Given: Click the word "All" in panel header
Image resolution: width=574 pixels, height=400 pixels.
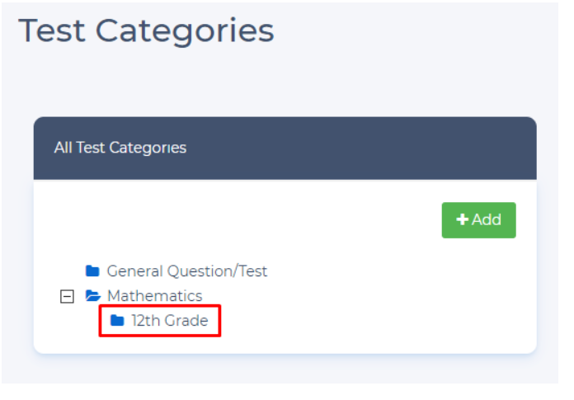Looking at the screenshot, I should tap(61, 148).
